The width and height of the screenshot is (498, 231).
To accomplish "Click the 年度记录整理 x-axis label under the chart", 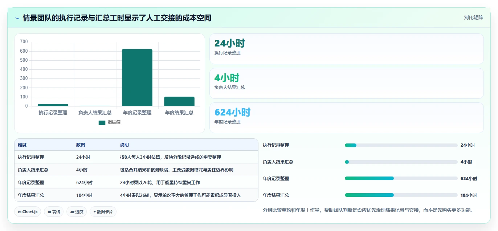I will pos(137,113).
